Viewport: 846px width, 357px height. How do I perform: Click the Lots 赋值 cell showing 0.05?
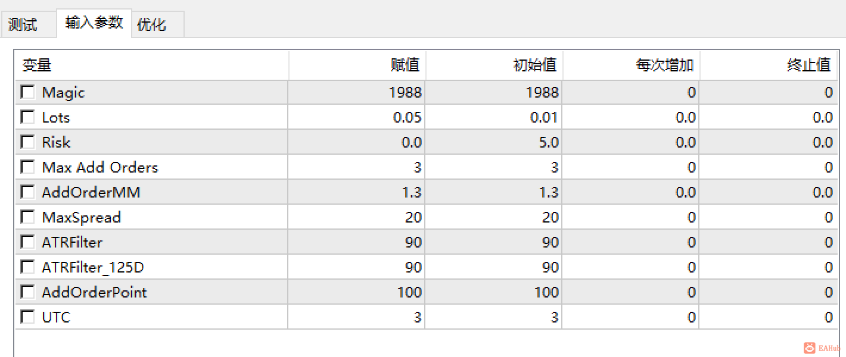[x=356, y=117]
